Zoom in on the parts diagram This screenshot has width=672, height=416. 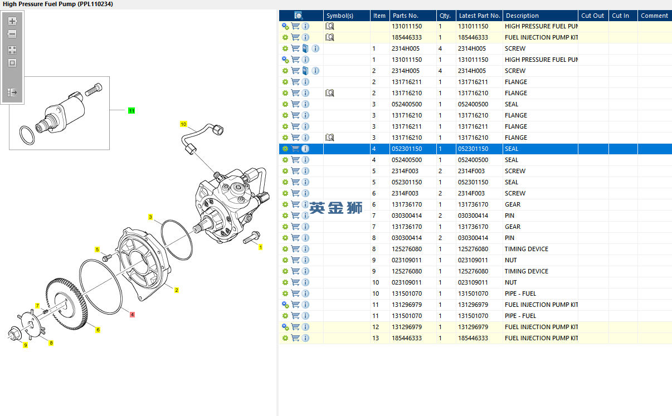12,21
